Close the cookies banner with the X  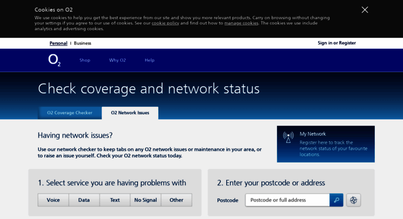[x=365, y=10]
